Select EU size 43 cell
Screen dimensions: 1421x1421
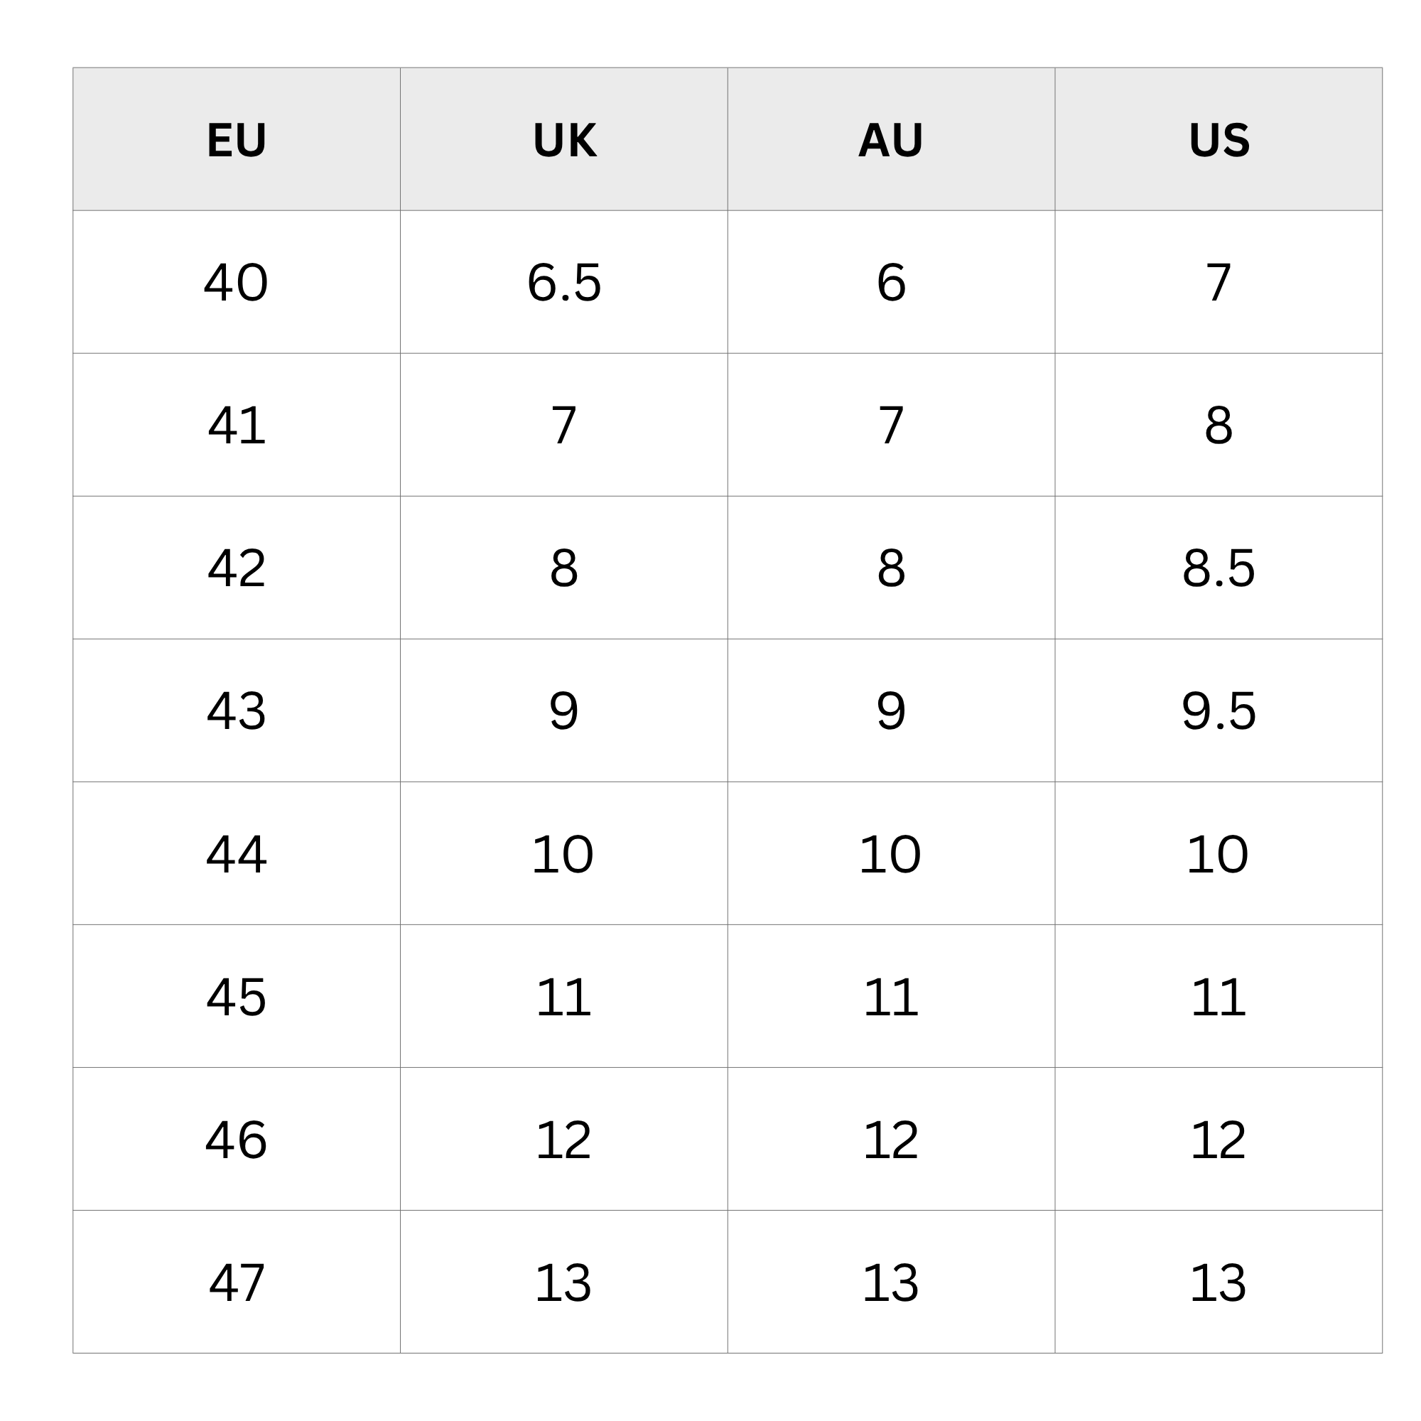coord(236,710)
